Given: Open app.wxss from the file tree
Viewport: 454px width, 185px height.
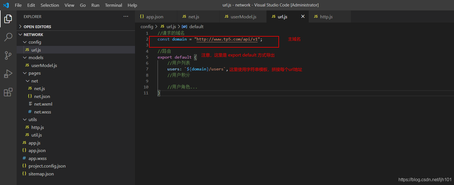Looking at the screenshot, I should pos(76,158).
